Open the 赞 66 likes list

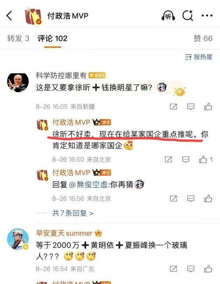203,39
